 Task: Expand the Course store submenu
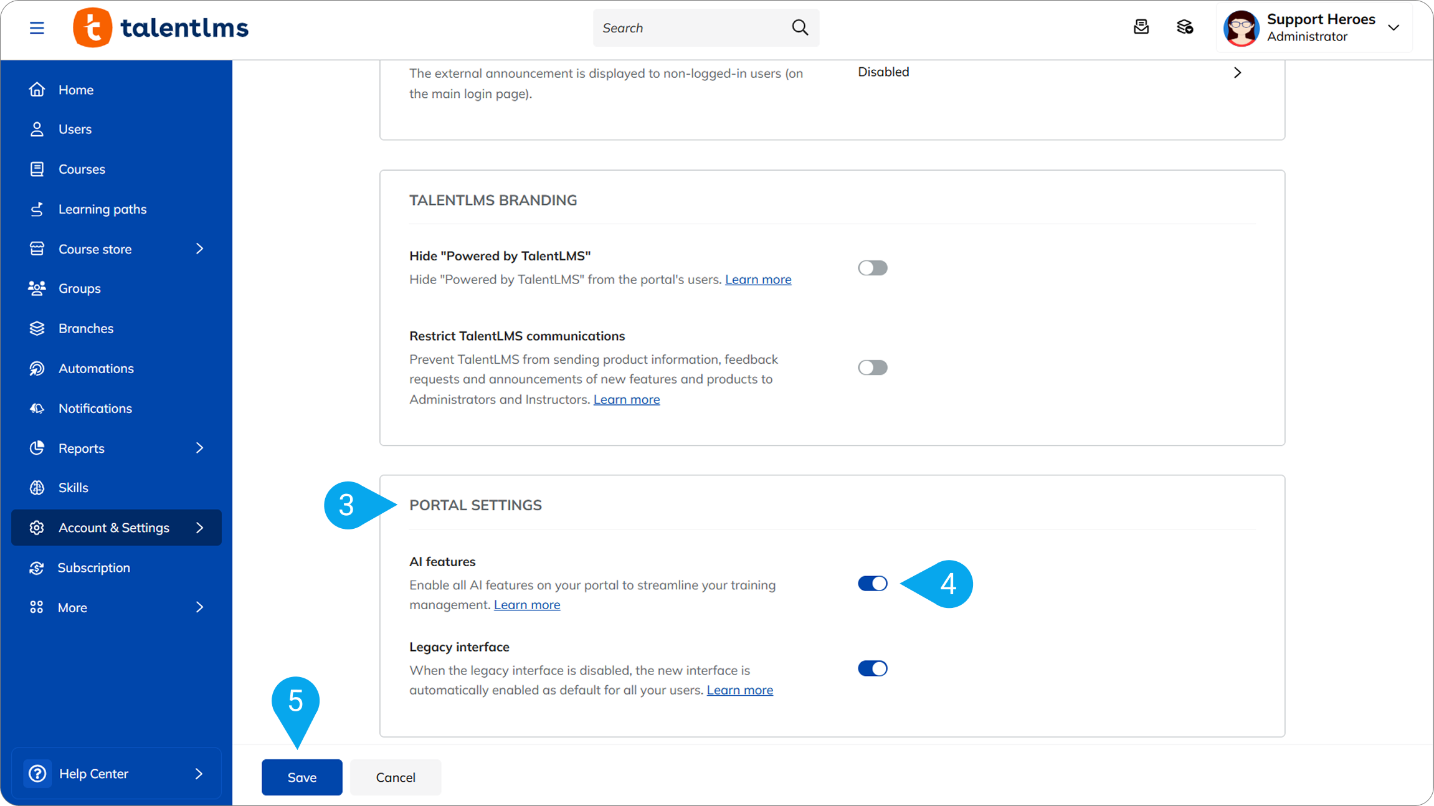pyautogui.click(x=199, y=249)
